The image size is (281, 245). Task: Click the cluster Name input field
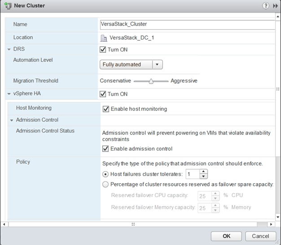click(x=188, y=25)
